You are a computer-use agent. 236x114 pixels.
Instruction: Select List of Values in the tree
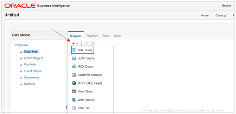pyautogui.click(x=33, y=71)
